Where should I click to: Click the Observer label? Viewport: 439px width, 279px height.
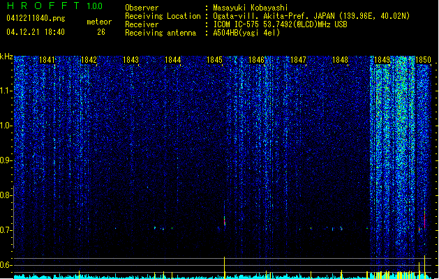tap(142, 8)
